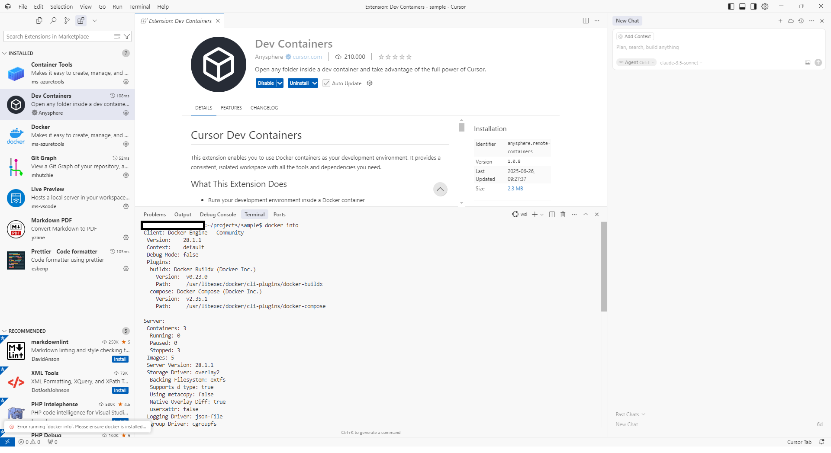
Task: Open the Agent mode dropdown
Action: coord(636,63)
